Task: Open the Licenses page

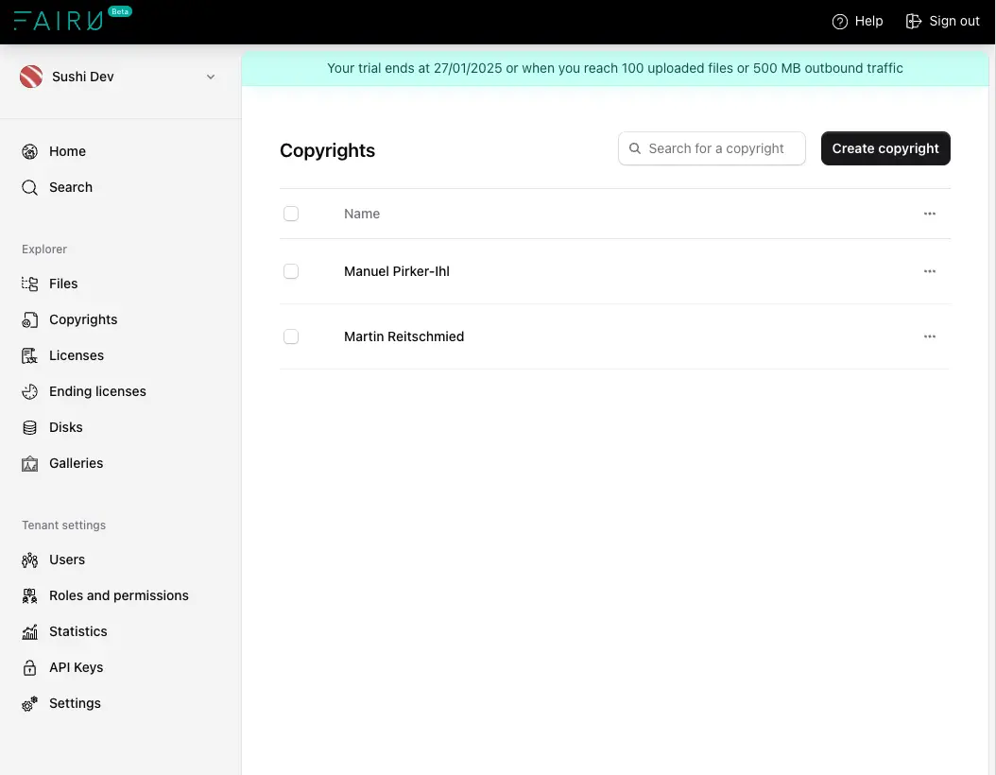Action: tap(76, 355)
